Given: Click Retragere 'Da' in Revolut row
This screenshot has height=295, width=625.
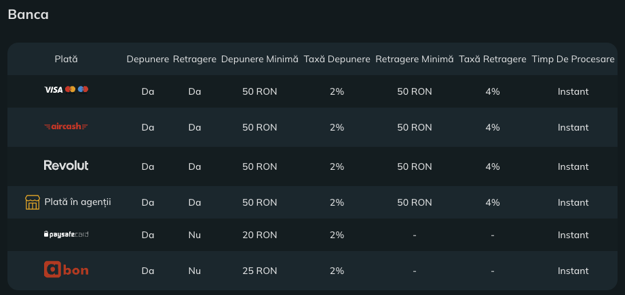Looking at the screenshot, I should tap(195, 166).
